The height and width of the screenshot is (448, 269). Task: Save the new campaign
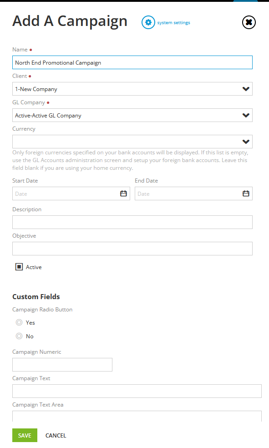25,435
